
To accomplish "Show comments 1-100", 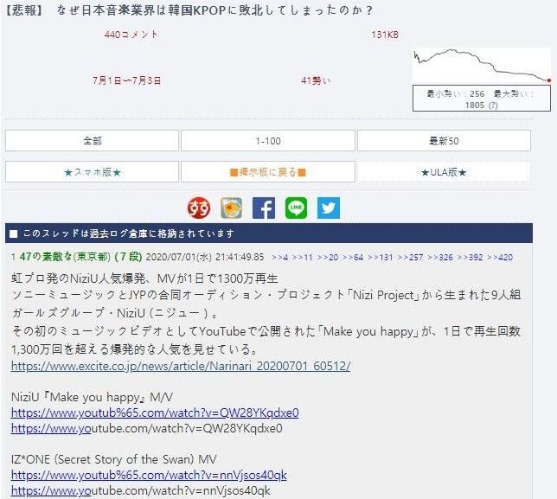I will tap(268, 141).
